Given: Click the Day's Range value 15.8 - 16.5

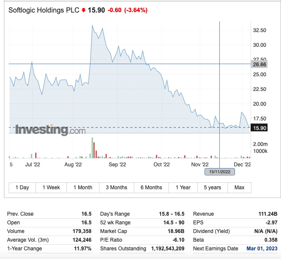Looking at the screenshot, I should click(172, 214).
